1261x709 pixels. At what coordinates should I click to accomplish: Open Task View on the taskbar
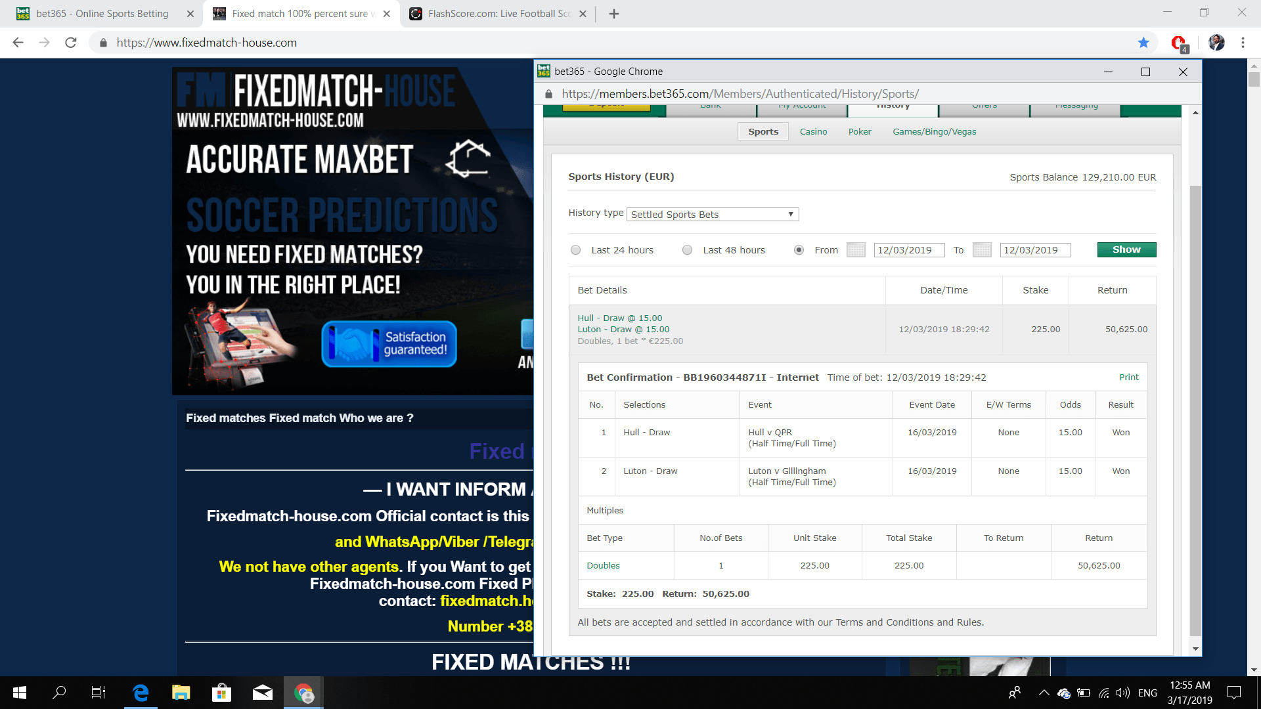point(98,693)
